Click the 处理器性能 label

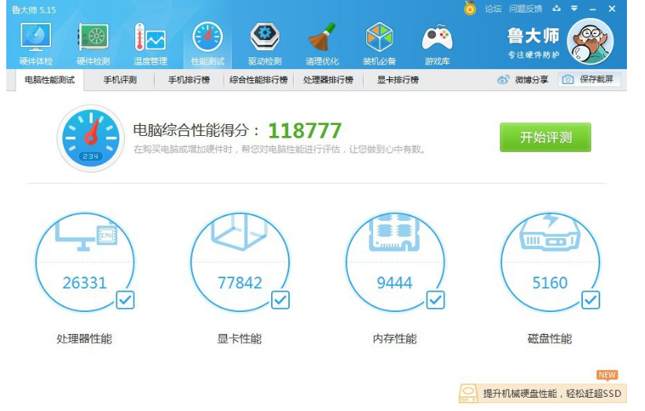[x=84, y=339]
